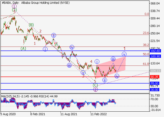Click the blue circled iv label under pink channel
This screenshot has height=117, width=164.
click(x=117, y=76)
